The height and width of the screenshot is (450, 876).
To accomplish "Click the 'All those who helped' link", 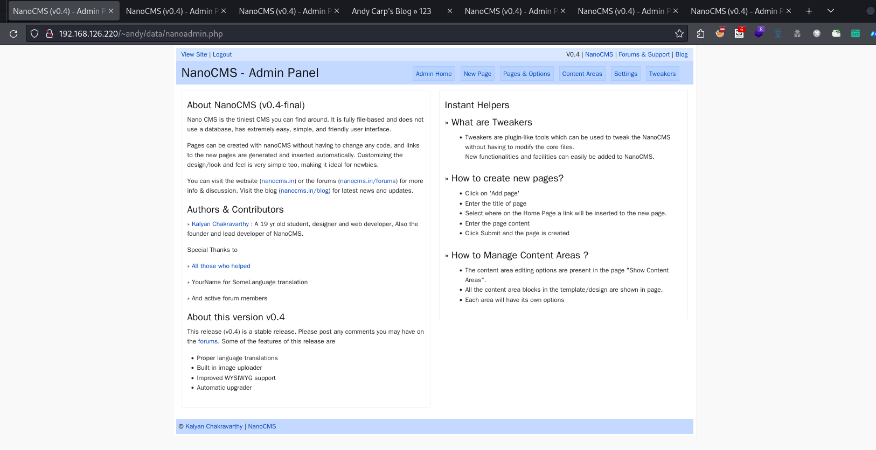I will tap(221, 266).
